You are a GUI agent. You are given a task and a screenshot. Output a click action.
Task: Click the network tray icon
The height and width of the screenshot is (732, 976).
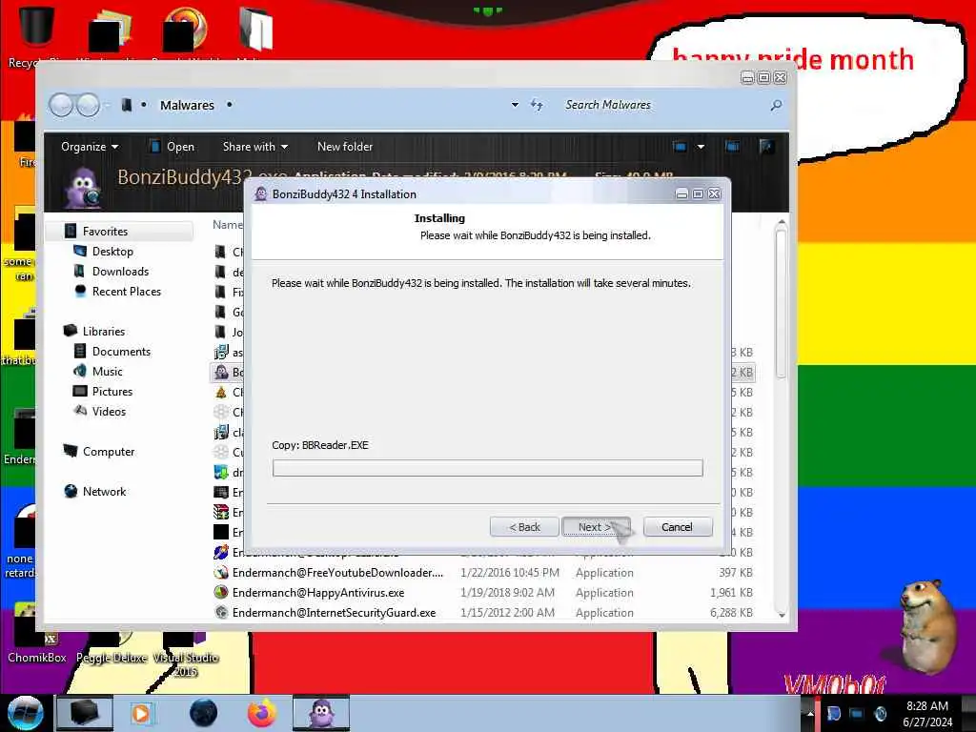point(857,713)
